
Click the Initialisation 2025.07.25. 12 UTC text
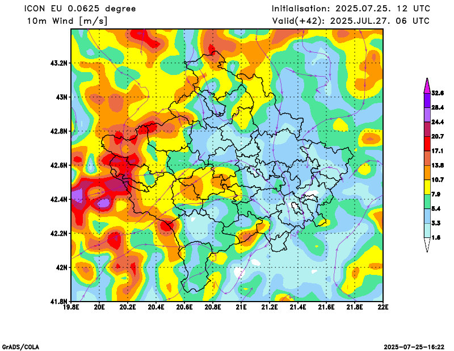pos(351,9)
